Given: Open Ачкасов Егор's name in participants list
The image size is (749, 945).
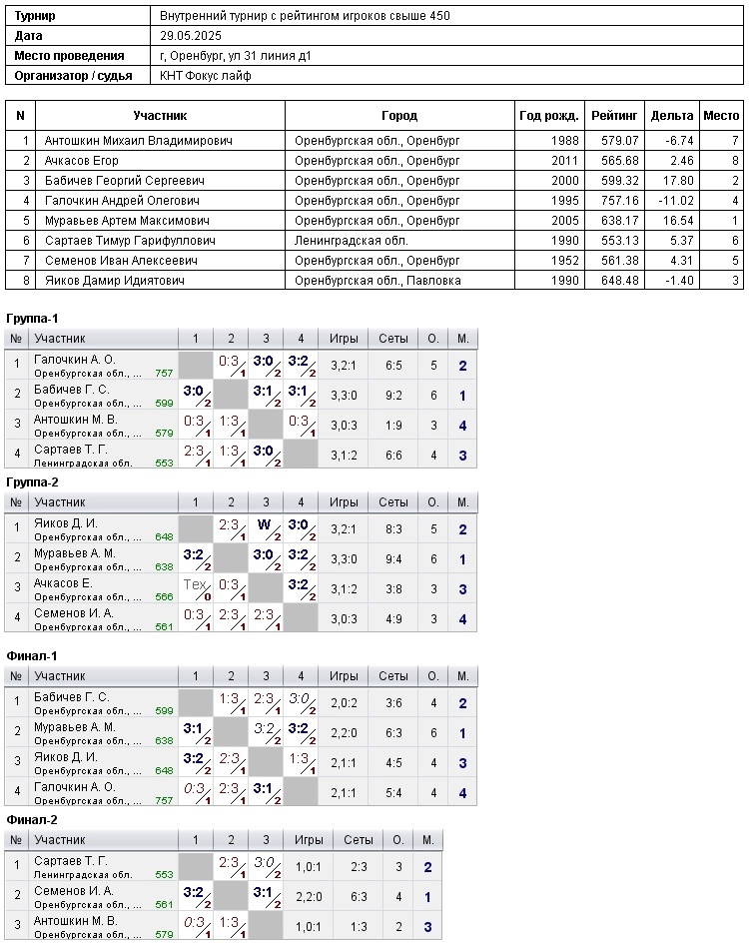Looking at the screenshot, I should [x=82, y=161].
